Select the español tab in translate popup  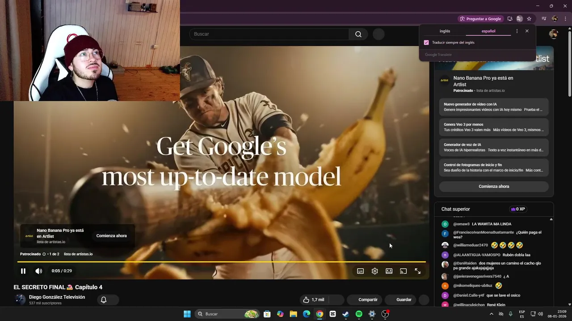click(x=488, y=31)
